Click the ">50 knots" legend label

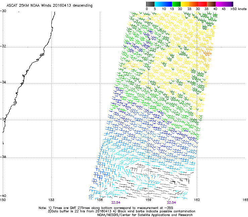pos(238,9)
